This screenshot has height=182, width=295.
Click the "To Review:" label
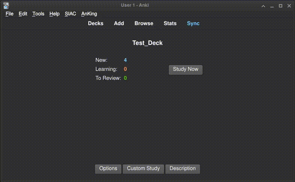(x=108, y=78)
